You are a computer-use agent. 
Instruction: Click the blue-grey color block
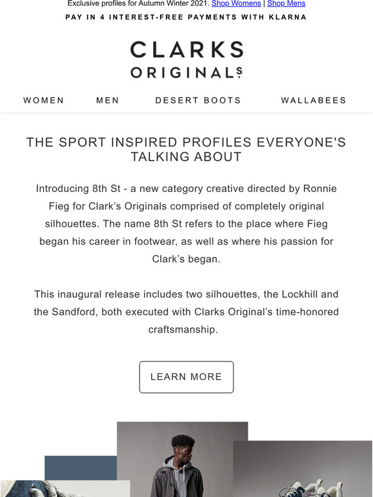(x=80, y=468)
